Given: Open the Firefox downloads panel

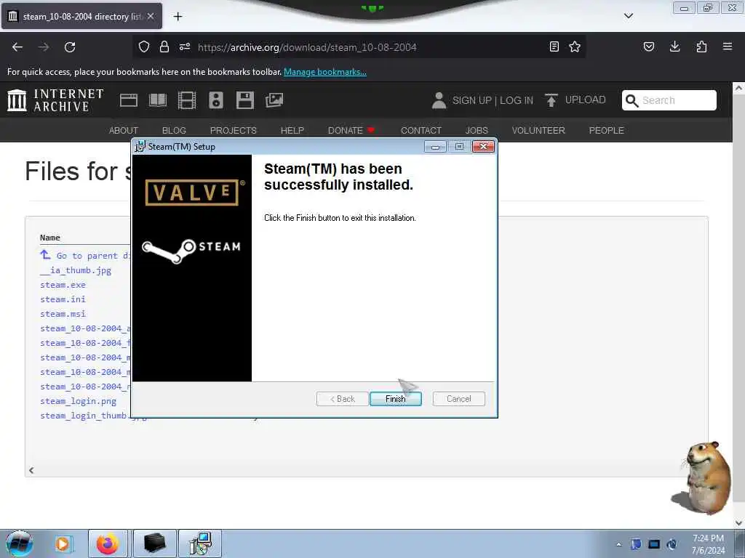Looking at the screenshot, I should [674, 46].
